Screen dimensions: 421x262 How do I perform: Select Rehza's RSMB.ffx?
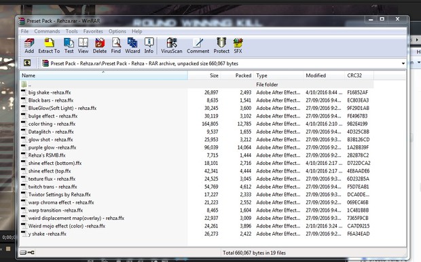click(47, 155)
